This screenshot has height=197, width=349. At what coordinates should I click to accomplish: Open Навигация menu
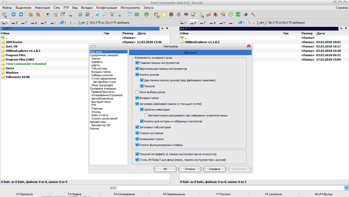tap(42, 8)
